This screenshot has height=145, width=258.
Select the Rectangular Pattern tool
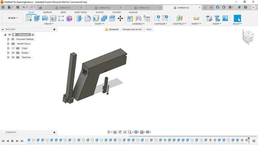click(61, 18)
